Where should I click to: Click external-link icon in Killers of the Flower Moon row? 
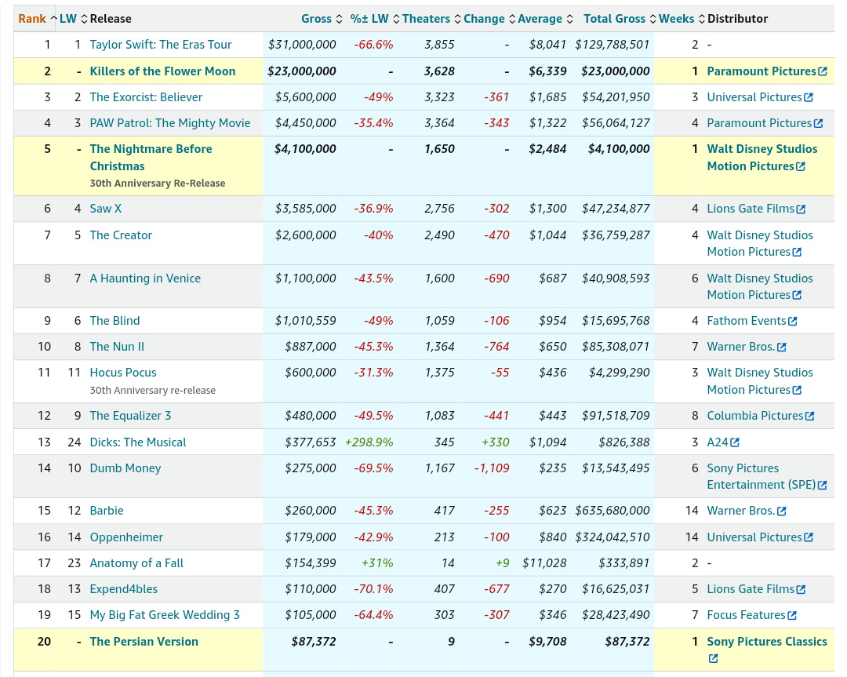823,71
